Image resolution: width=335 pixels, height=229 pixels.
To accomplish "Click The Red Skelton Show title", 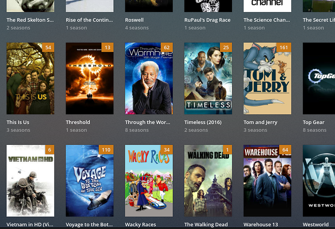I will pos(30,20).
